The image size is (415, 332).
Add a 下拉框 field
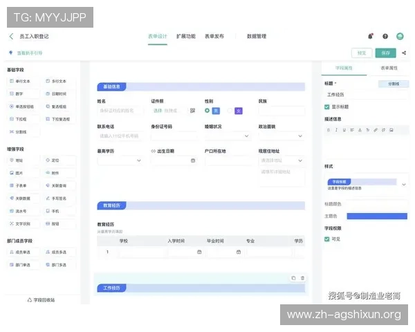[x=23, y=119]
